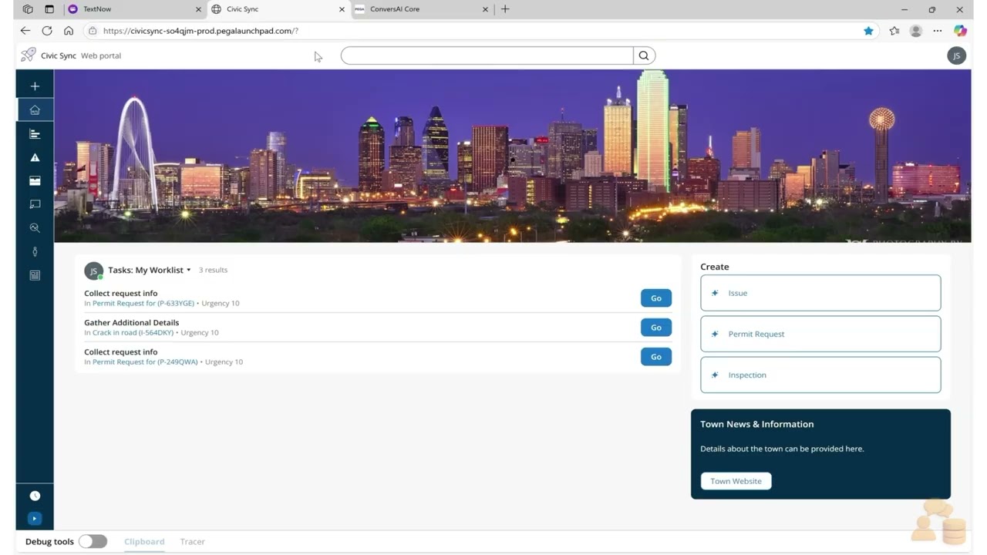Select the Civic Sync browser tab
The image size is (987, 555).
pyautogui.click(x=278, y=9)
